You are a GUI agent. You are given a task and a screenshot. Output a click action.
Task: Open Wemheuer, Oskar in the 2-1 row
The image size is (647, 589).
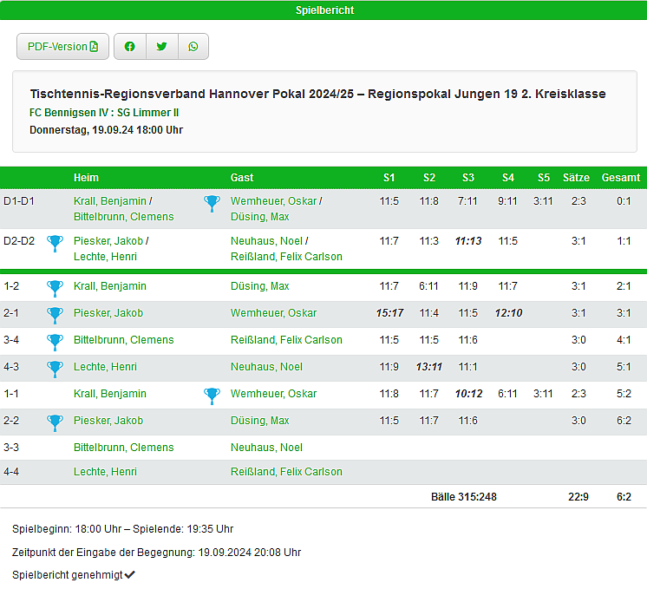pos(273,313)
